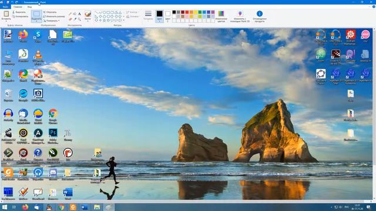Click the Вставить paste clipboard icon
The image size is (376, 211).
(6, 13)
